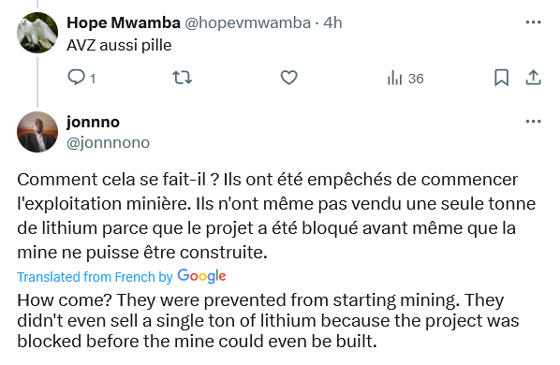Open the @hopevmwamba handle
The image size is (560, 365).
(247, 22)
